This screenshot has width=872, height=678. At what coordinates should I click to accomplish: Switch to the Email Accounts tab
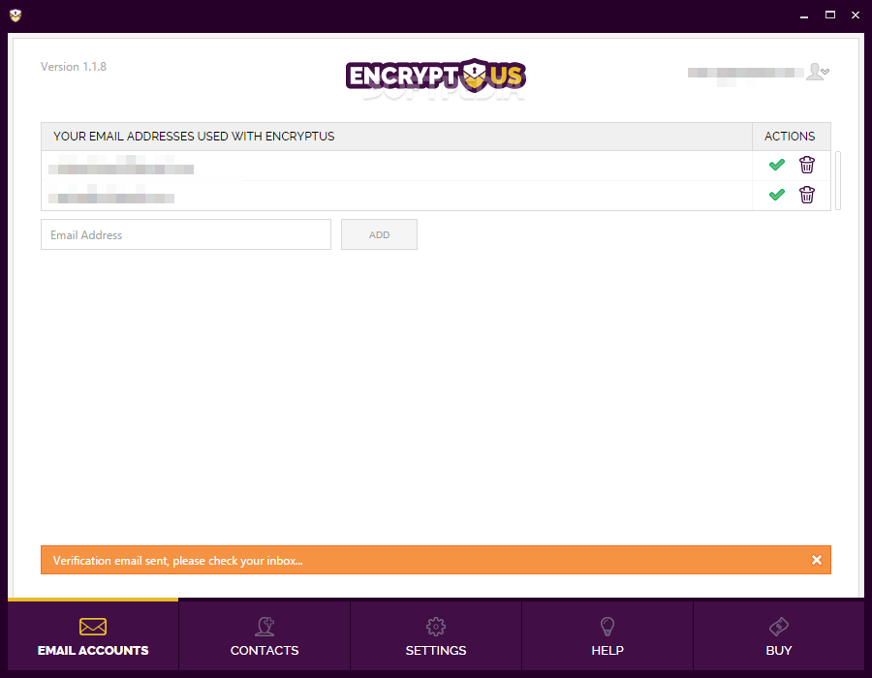tap(93, 635)
